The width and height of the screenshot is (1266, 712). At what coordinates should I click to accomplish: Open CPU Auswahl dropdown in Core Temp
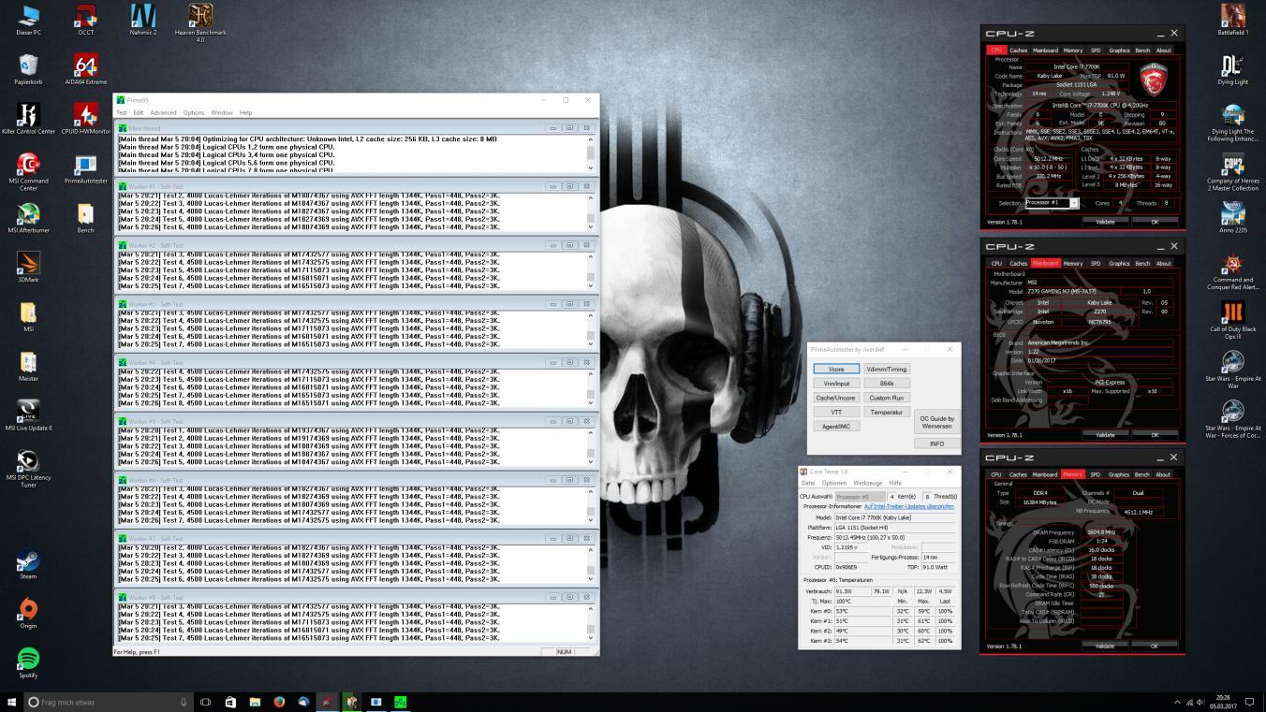coord(860,496)
